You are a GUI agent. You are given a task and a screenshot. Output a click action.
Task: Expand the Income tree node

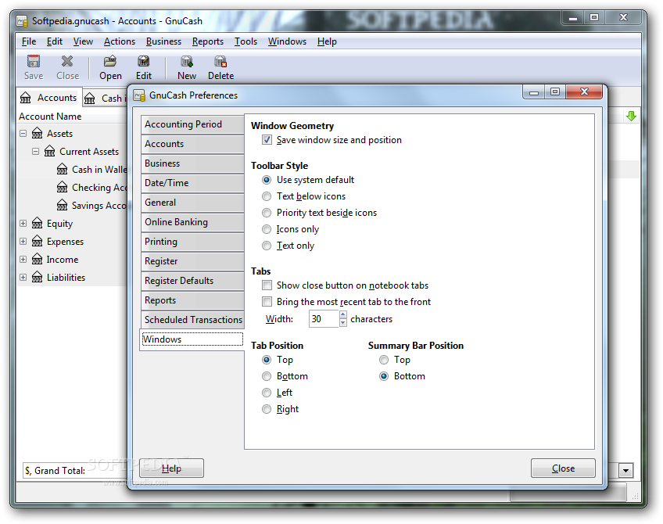tap(23, 259)
